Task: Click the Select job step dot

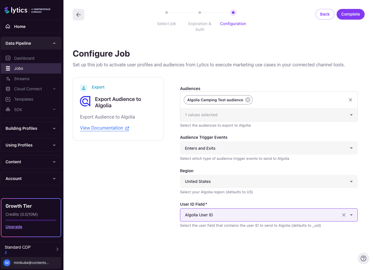Action: pyautogui.click(x=166, y=13)
